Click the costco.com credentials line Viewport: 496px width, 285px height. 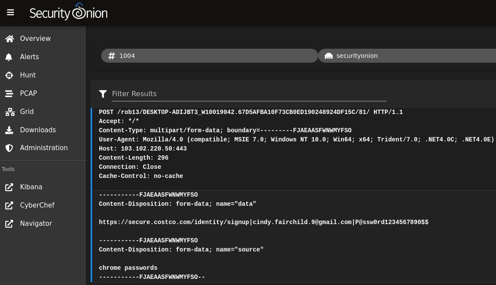coord(264,222)
